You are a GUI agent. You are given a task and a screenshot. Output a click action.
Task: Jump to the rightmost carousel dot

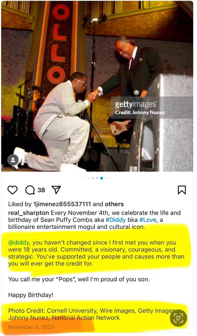click(110, 178)
